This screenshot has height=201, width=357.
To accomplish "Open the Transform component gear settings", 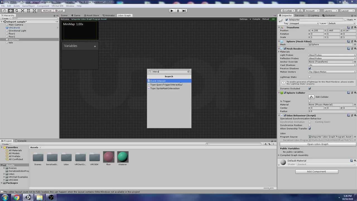I will click(x=355, y=27).
